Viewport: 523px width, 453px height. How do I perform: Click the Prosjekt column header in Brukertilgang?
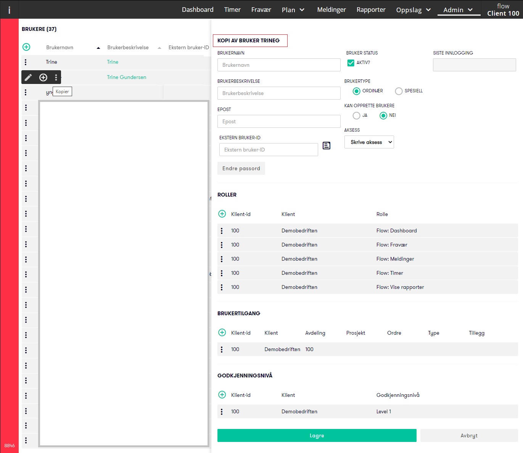[x=356, y=333]
